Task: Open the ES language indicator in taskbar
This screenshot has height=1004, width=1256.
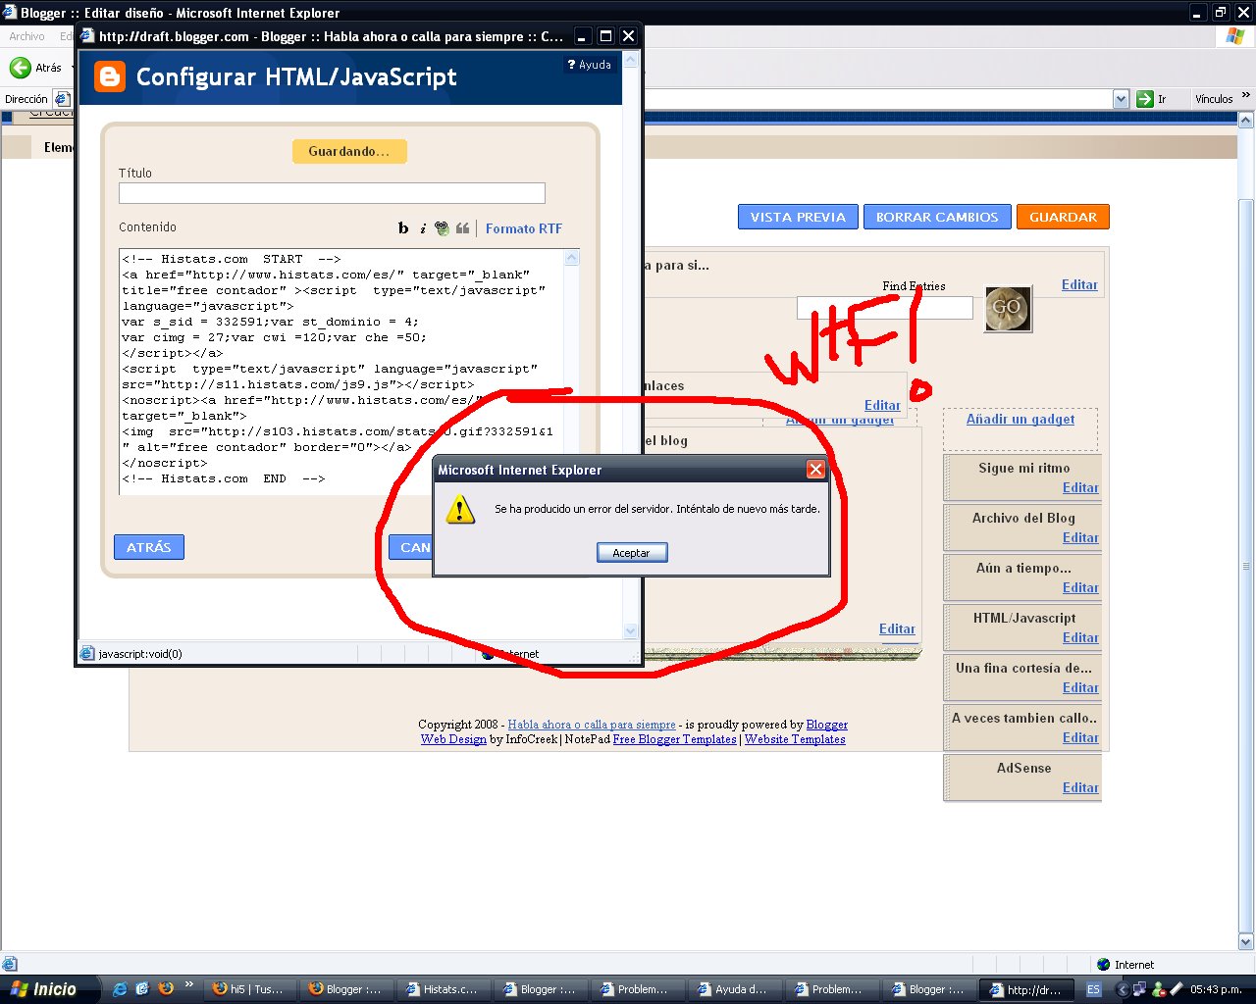Action: click(x=1093, y=989)
